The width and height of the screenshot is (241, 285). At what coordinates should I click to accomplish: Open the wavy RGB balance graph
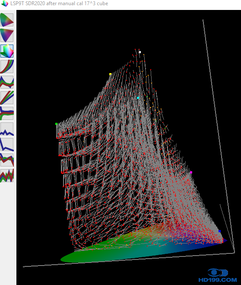(x=7, y=82)
